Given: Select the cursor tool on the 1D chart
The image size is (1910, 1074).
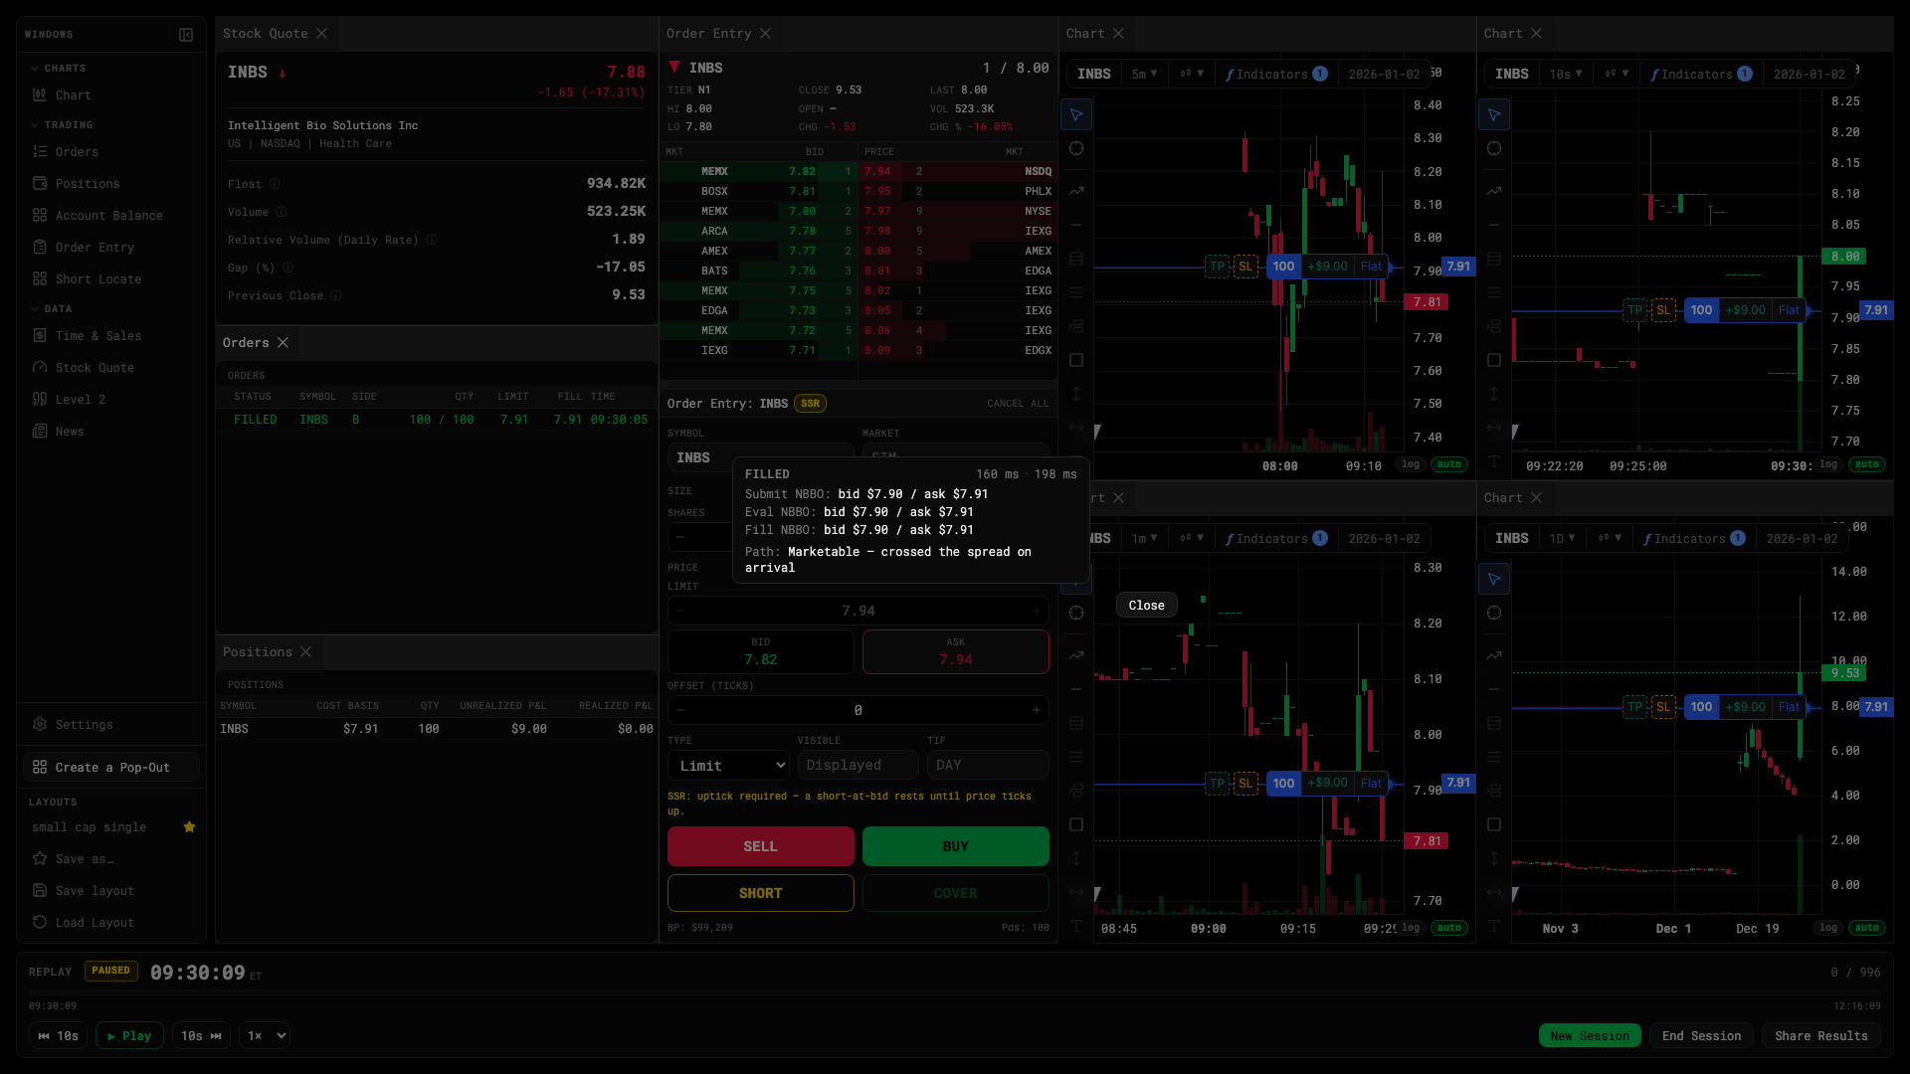Looking at the screenshot, I should click(1494, 579).
